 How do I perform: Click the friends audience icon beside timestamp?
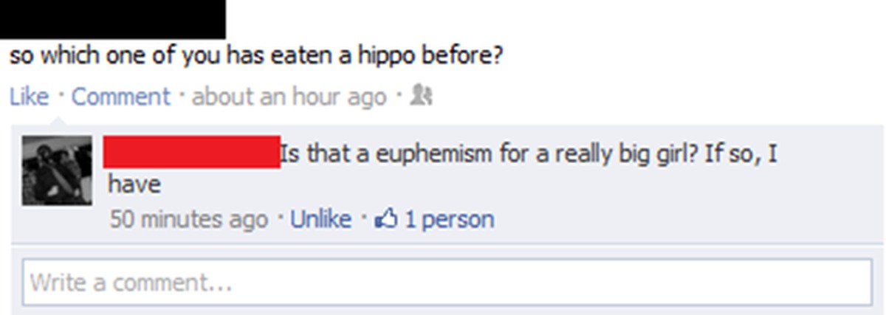click(x=422, y=97)
